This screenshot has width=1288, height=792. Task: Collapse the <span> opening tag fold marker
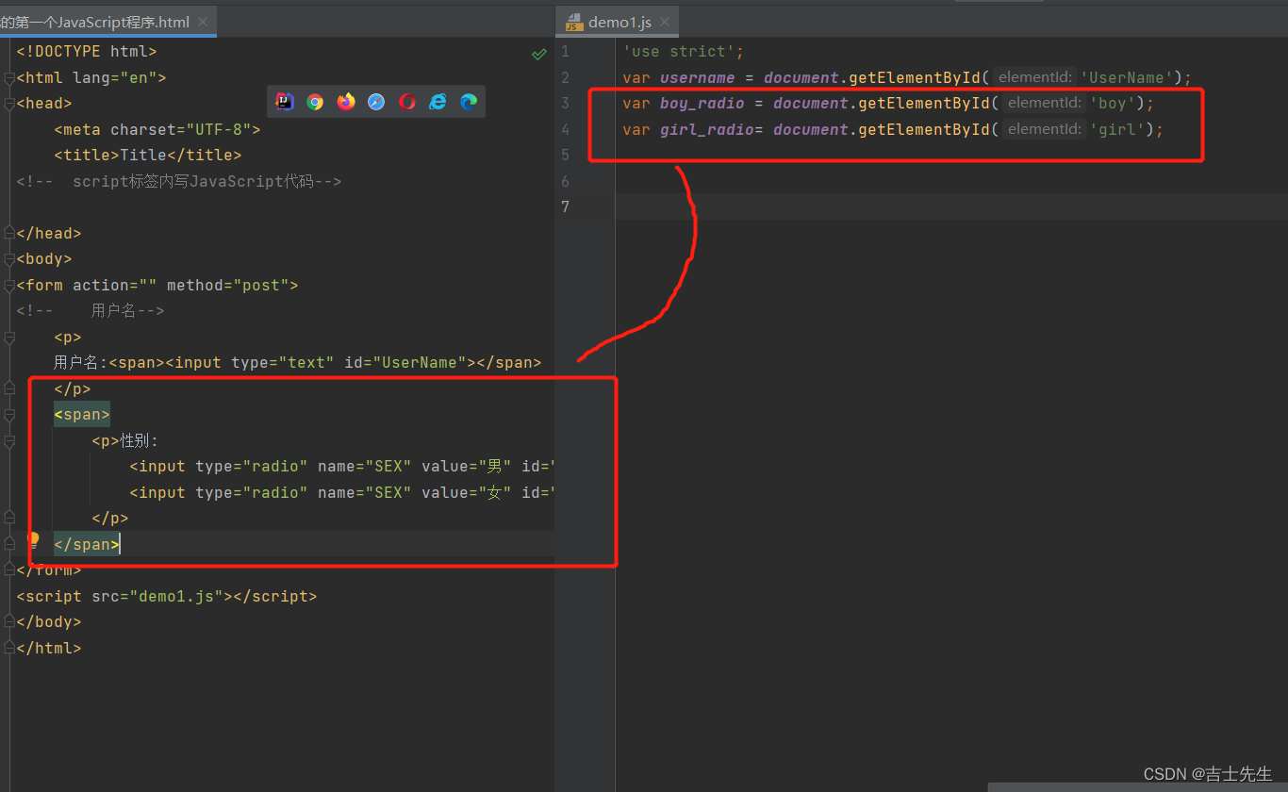point(9,415)
